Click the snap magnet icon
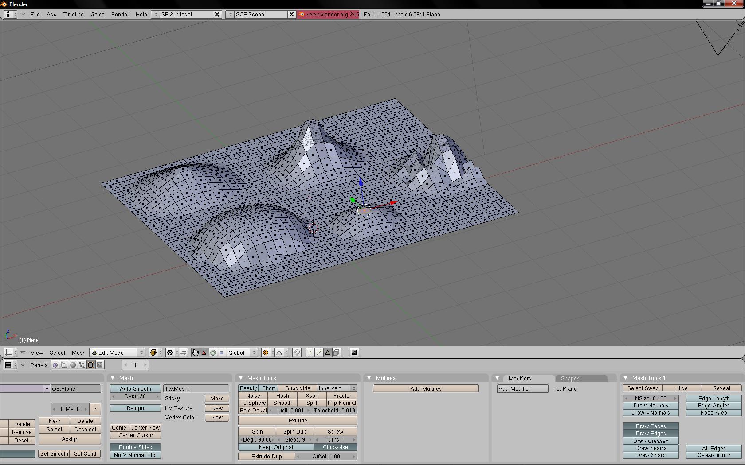Image resolution: width=745 pixels, height=465 pixels. [297, 353]
